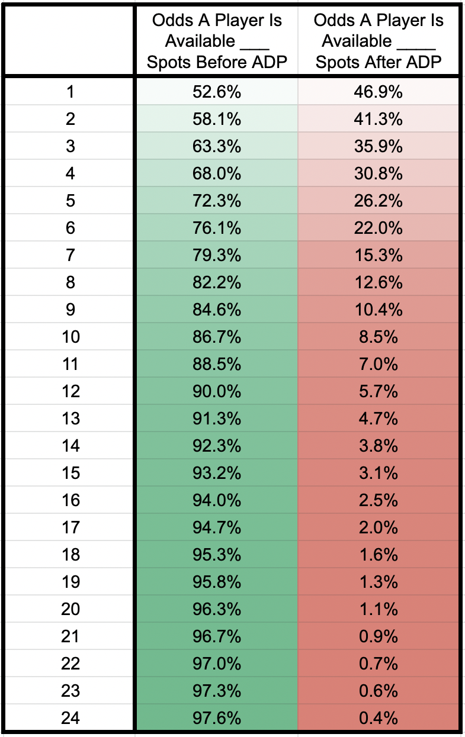465x737 pixels.
Task: Select the empty top-left header cell
Action: pos(70,41)
